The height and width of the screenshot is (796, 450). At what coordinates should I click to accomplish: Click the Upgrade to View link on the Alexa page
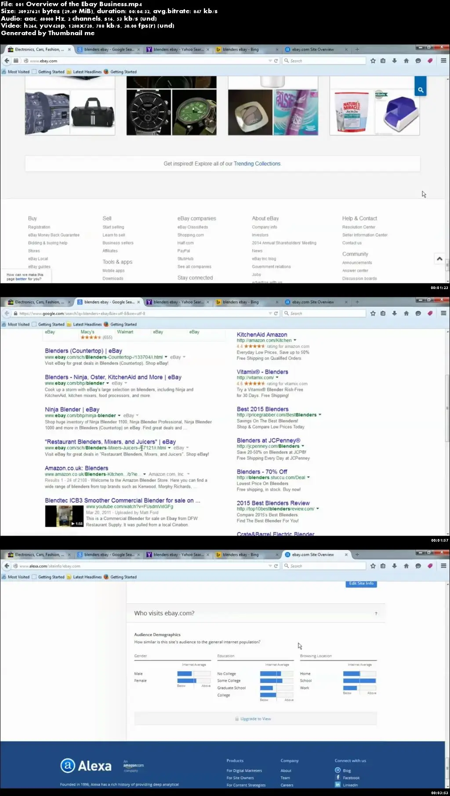[255, 719]
